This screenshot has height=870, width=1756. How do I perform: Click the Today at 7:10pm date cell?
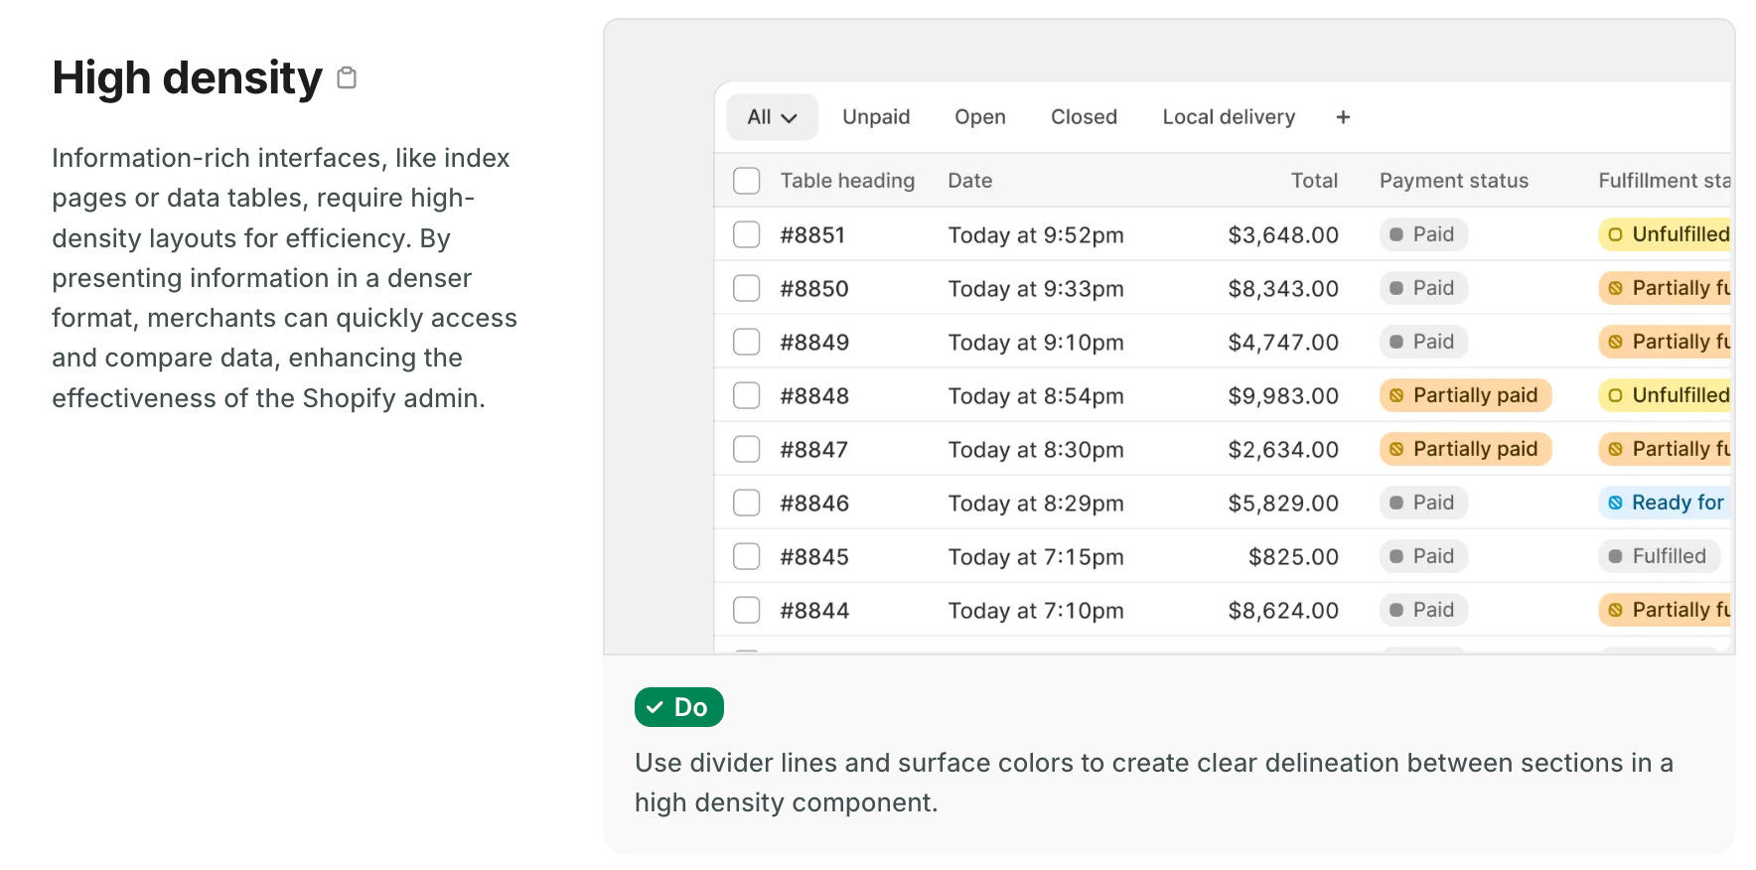tap(1036, 611)
